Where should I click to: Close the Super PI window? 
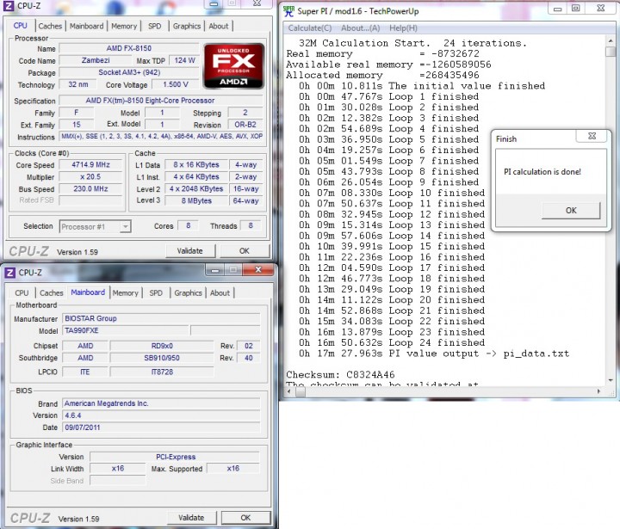pos(601,9)
